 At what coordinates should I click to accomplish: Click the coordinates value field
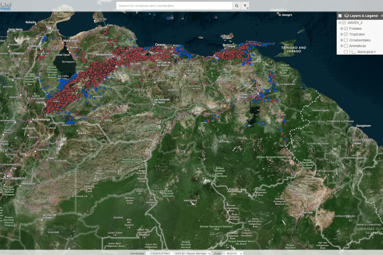159,253
